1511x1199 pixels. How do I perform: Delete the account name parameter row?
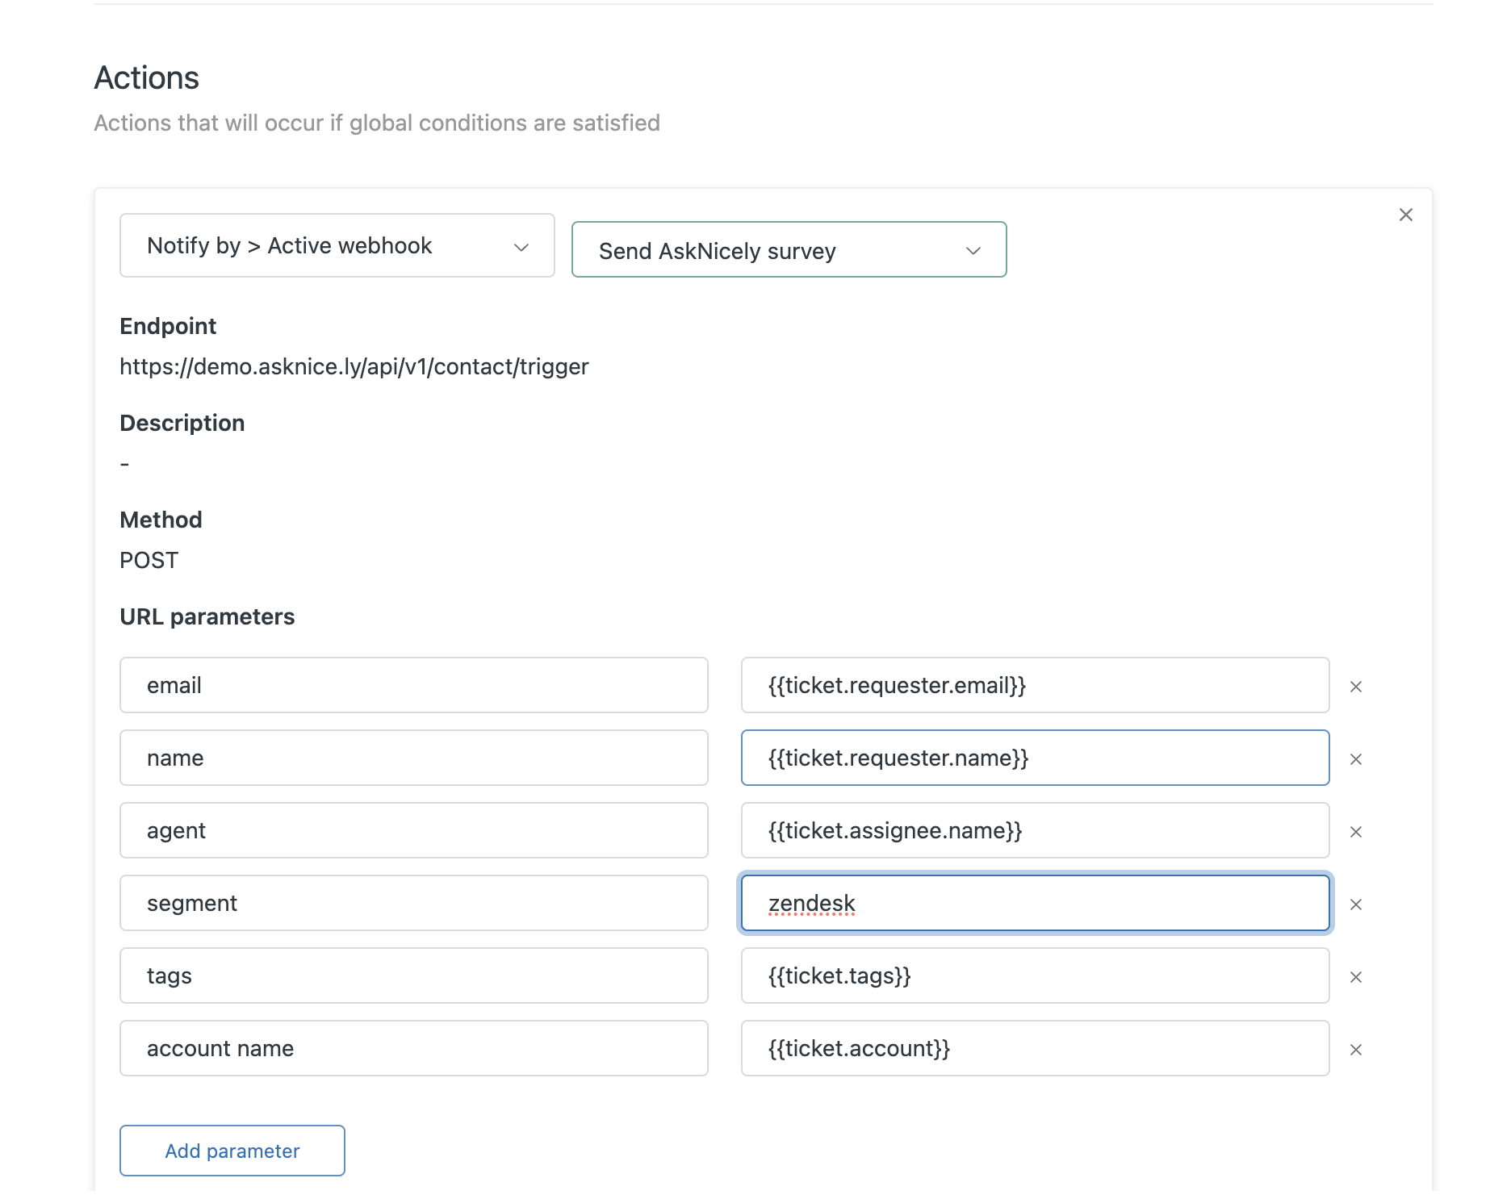1356,1049
